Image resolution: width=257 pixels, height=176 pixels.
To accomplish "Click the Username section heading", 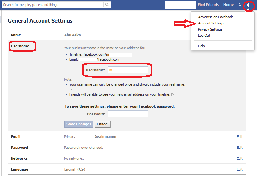I will [x=20, y=46].
